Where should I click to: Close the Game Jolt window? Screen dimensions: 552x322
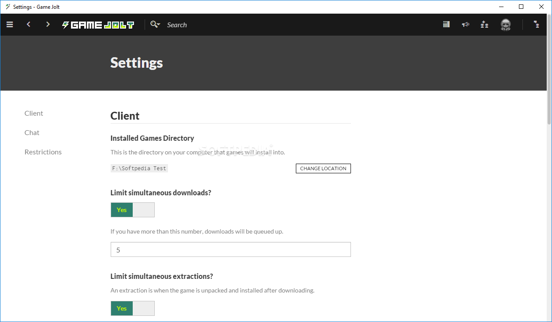coord(541,7)
